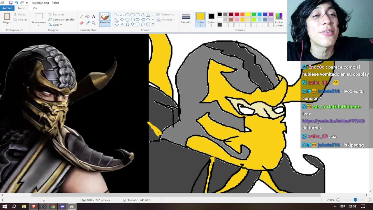Open the Pinceles dropdown arrow
This screenshot has width=373, height=210.
pyautogui.click(x=105, y=25)
